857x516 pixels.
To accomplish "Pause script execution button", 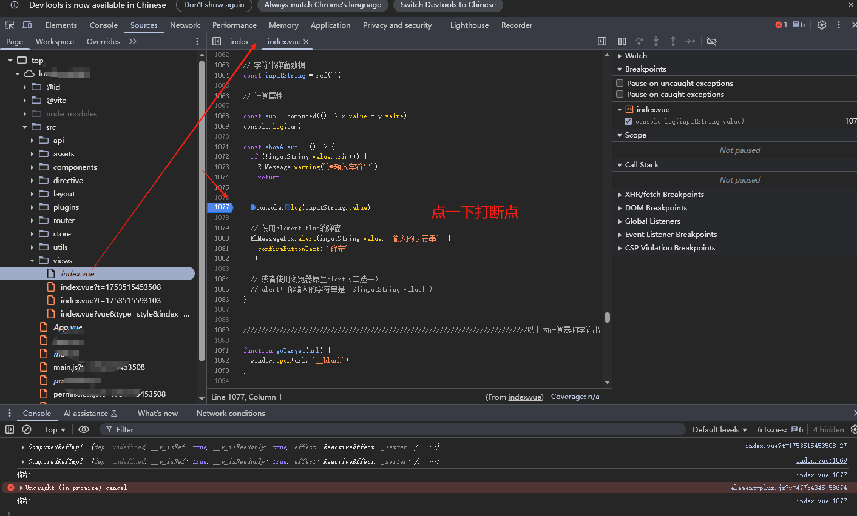I will [x=622, y=41].
